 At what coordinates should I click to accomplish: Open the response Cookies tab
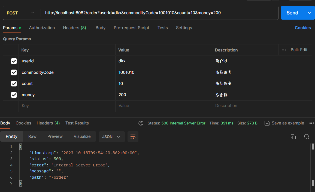point(23,123)
